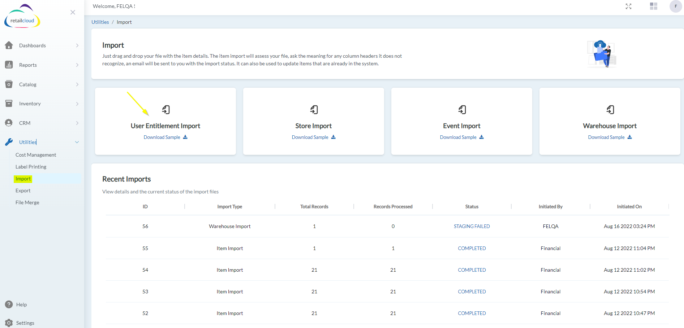Image resolution: width=684 pixels, height=328 pixels.
Task: Click the import illustration image
Action: (x=602, y=54)
